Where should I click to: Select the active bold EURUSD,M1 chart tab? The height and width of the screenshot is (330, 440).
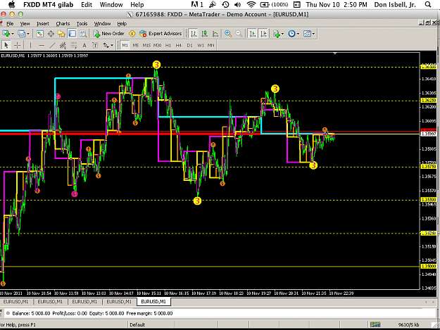pos(153,302)
